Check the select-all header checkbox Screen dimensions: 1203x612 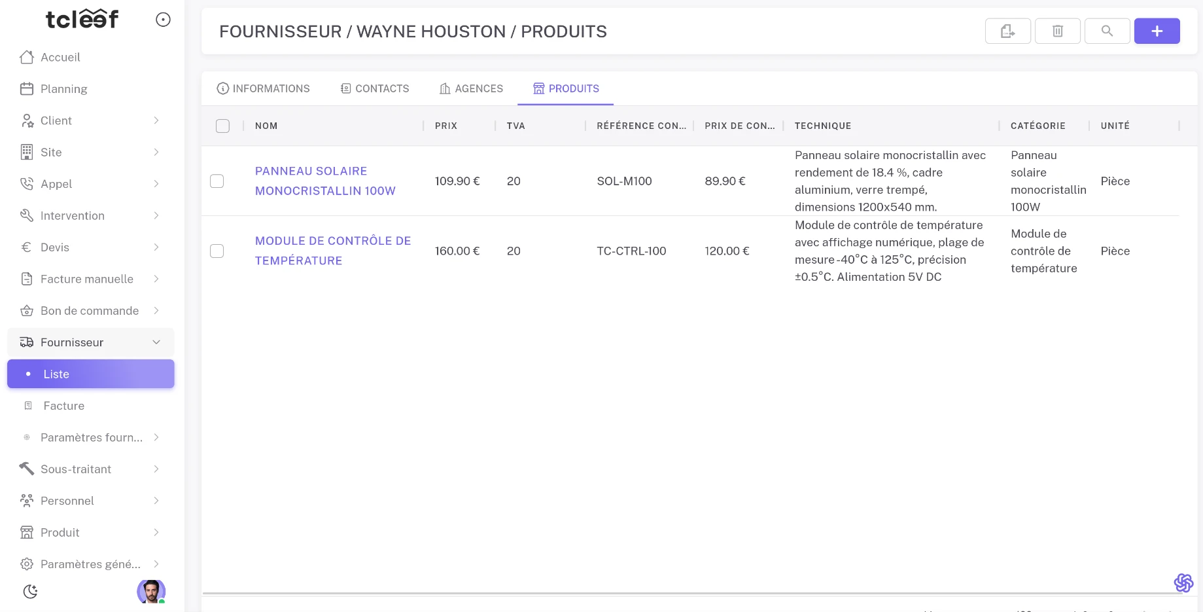223,126
